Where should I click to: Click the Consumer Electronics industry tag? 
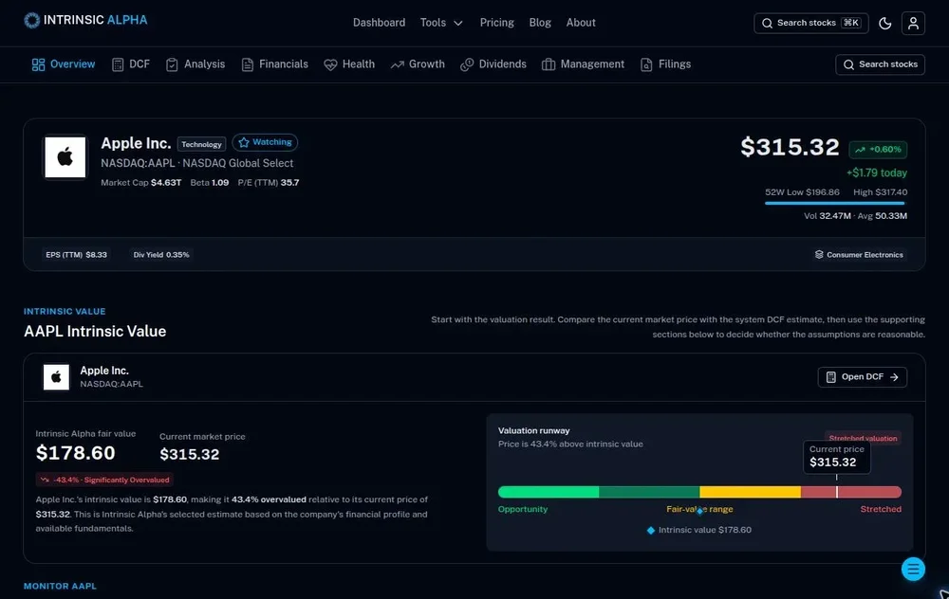[x=859, y=254]
